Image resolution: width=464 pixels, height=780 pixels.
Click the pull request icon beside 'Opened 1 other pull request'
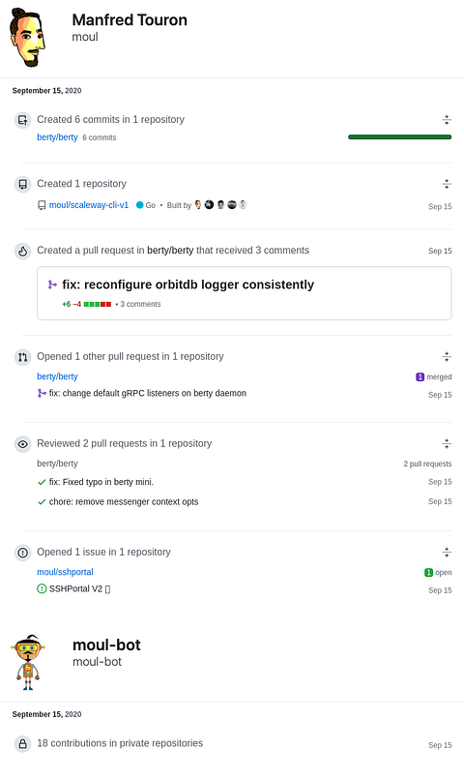click(x=22, y=357)
